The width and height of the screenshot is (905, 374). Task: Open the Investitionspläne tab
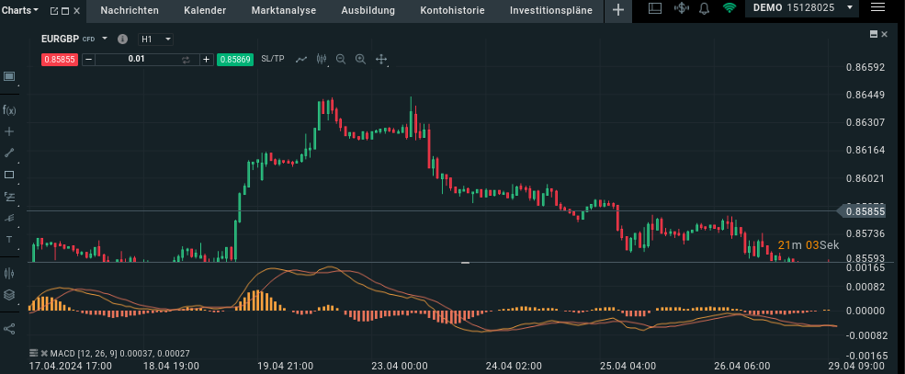(x=551, y=10)
